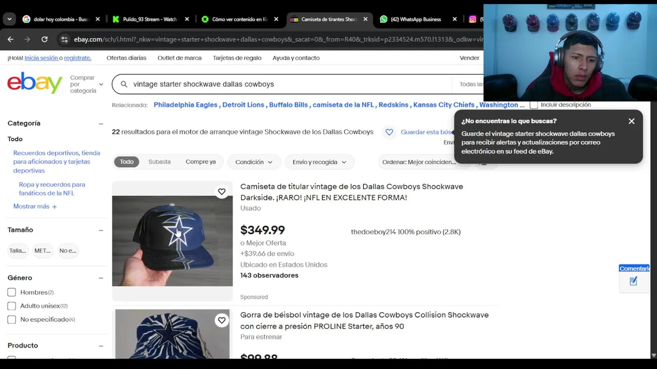Click the 'Inicia sesión' link
657x369 pixels.
41,58
